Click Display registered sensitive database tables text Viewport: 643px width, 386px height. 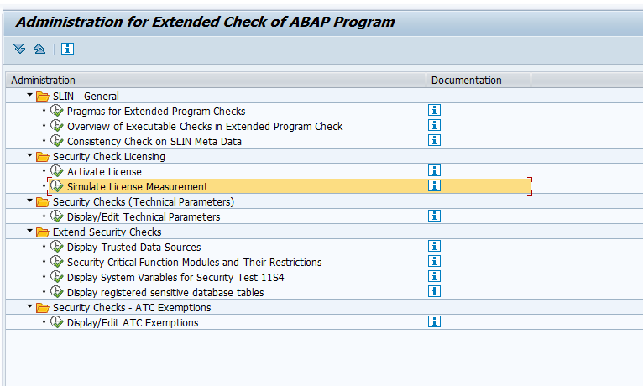165,293
